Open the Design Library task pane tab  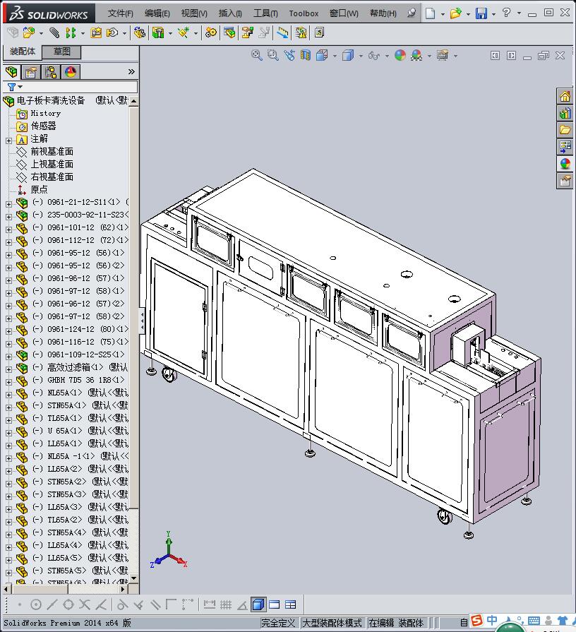click(x=565, y=113)
